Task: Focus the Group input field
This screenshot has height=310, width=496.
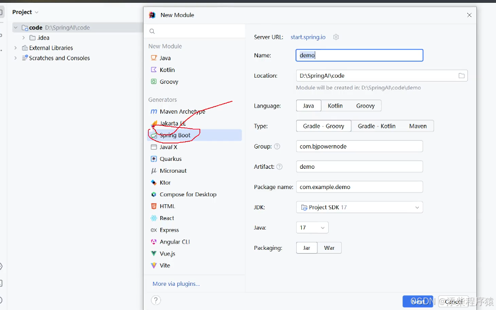Action: (x=359, y=146)
